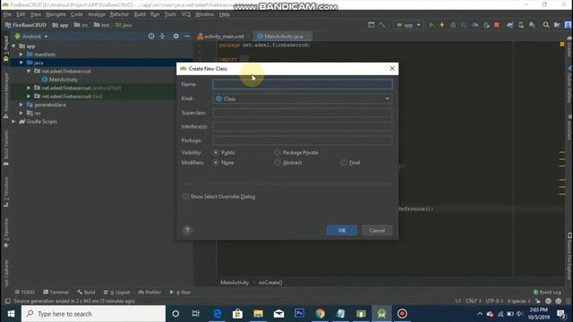Click the Bandicam record taskbar icon
The width and height of the screenshot is (573, 322).
(402, 314)
